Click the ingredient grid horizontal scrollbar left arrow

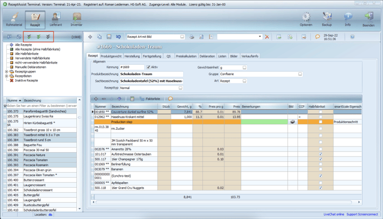tap(94, 202)
